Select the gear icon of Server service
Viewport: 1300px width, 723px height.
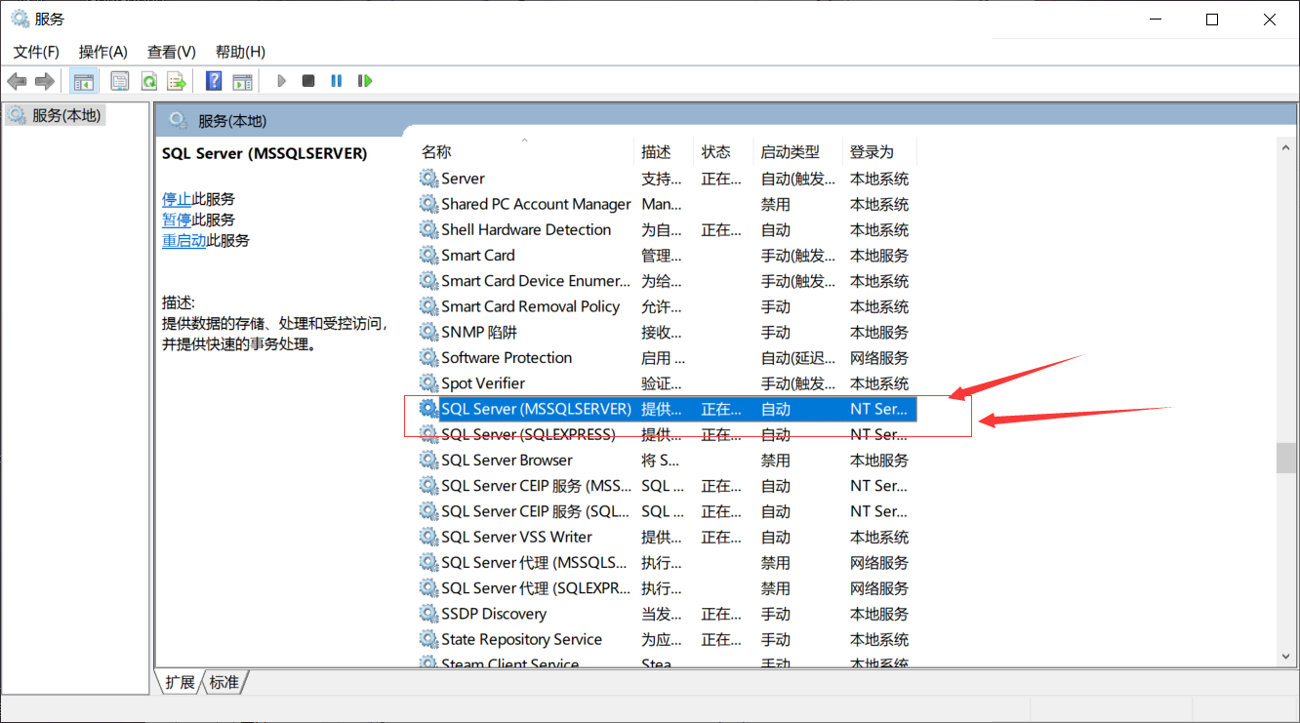428,179
